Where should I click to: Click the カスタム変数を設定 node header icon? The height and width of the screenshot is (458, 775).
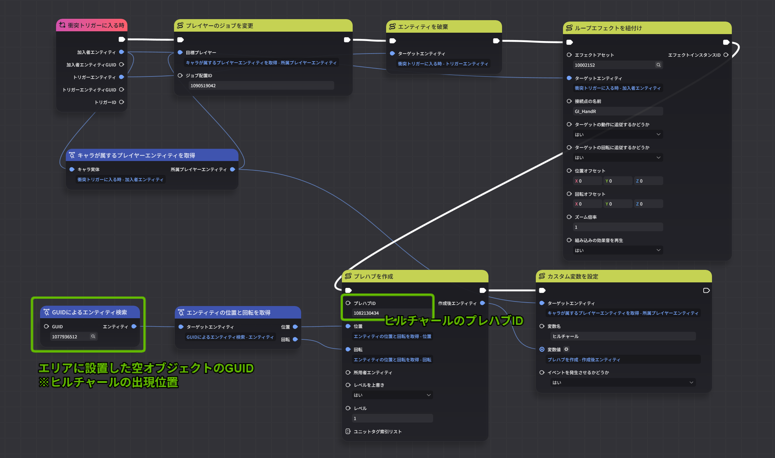542,276
